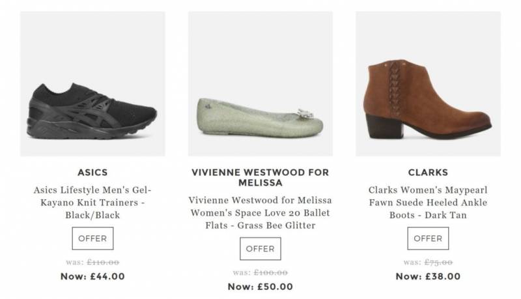Click the crossed-out £100.00 original price

270,272
